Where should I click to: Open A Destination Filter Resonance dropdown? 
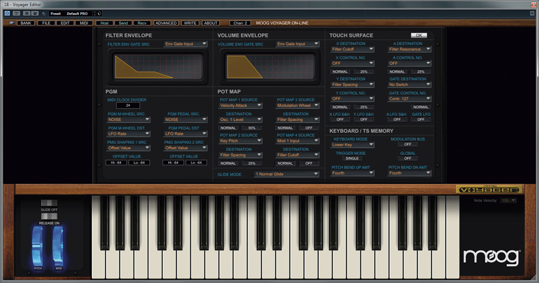(409, 49)
